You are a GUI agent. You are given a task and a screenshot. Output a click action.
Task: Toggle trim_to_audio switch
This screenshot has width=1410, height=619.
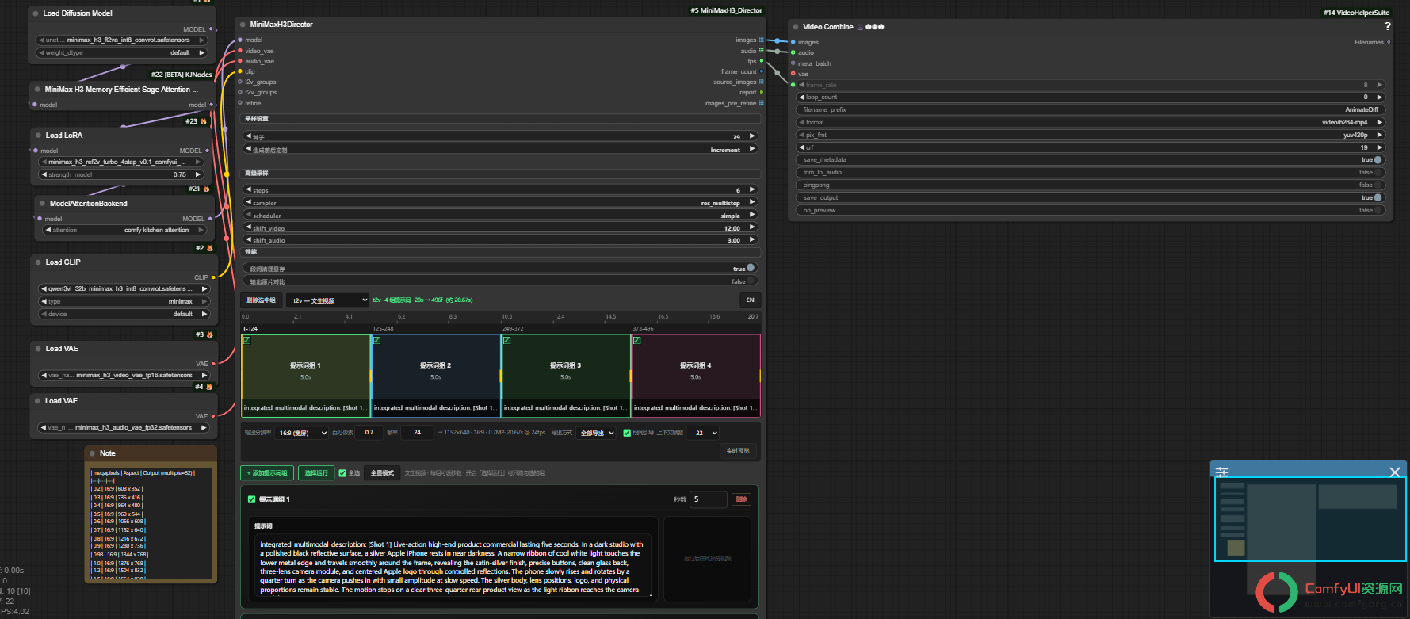[1378, 173]
